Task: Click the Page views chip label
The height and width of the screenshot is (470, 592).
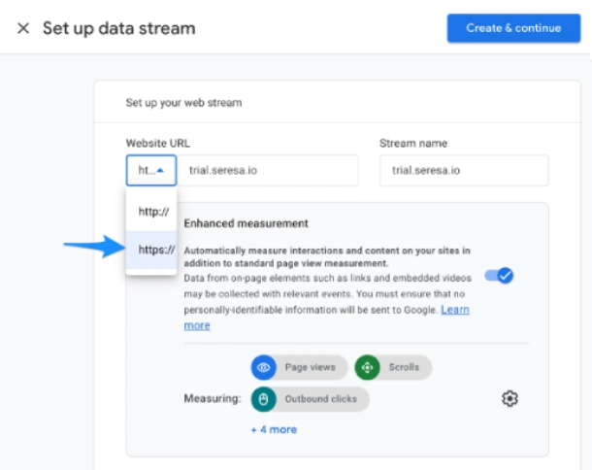Action: [x=310, y=367]
